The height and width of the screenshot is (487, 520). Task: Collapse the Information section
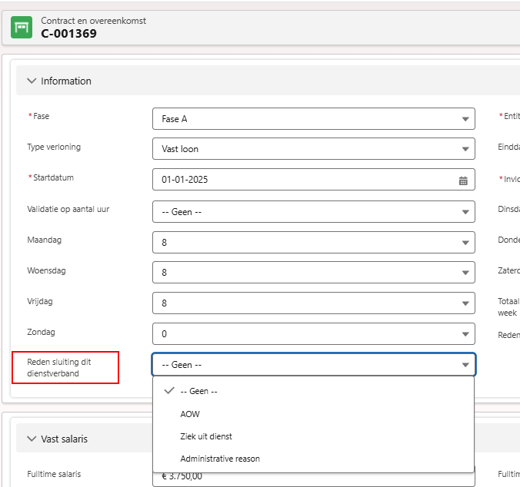tap(32, 81)
